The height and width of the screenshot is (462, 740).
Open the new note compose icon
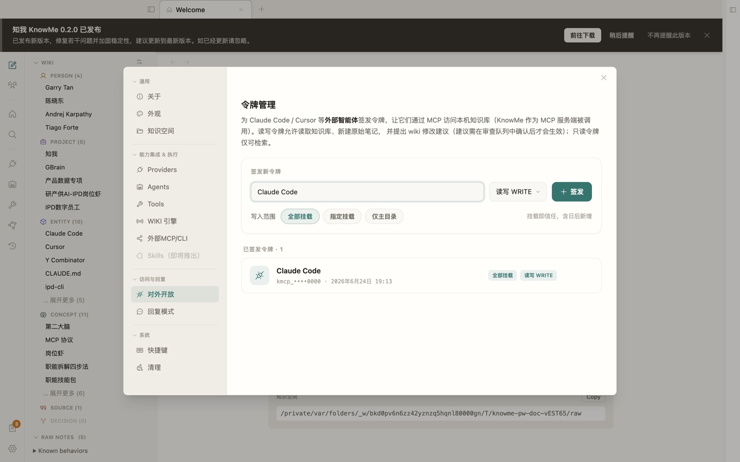point(12,65)
